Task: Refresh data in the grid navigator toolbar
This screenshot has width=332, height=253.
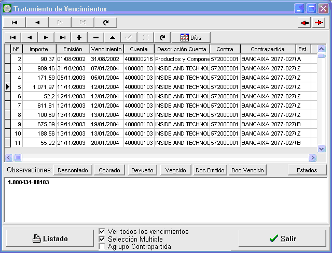Action: click(162, 37)
